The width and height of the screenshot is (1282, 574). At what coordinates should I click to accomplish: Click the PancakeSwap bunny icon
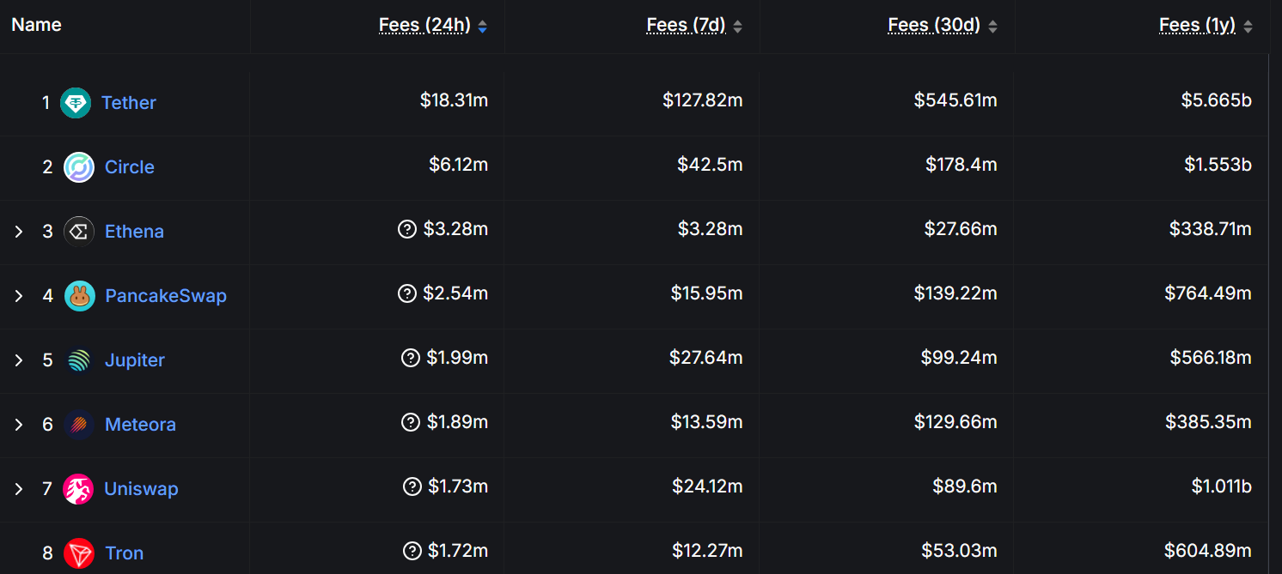[79, 295]
